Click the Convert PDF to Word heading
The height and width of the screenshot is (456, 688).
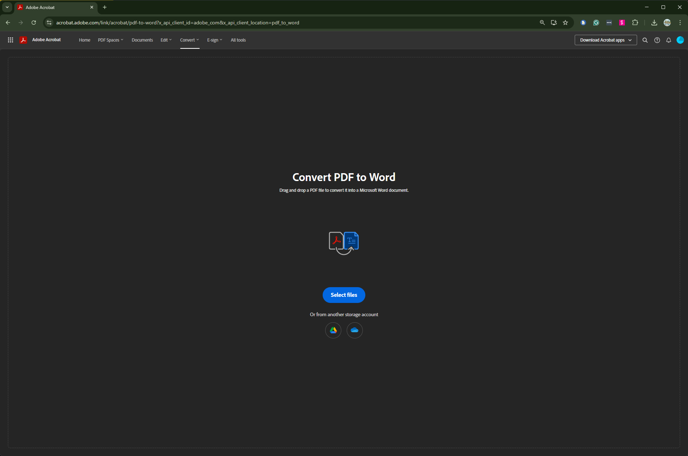344,177
